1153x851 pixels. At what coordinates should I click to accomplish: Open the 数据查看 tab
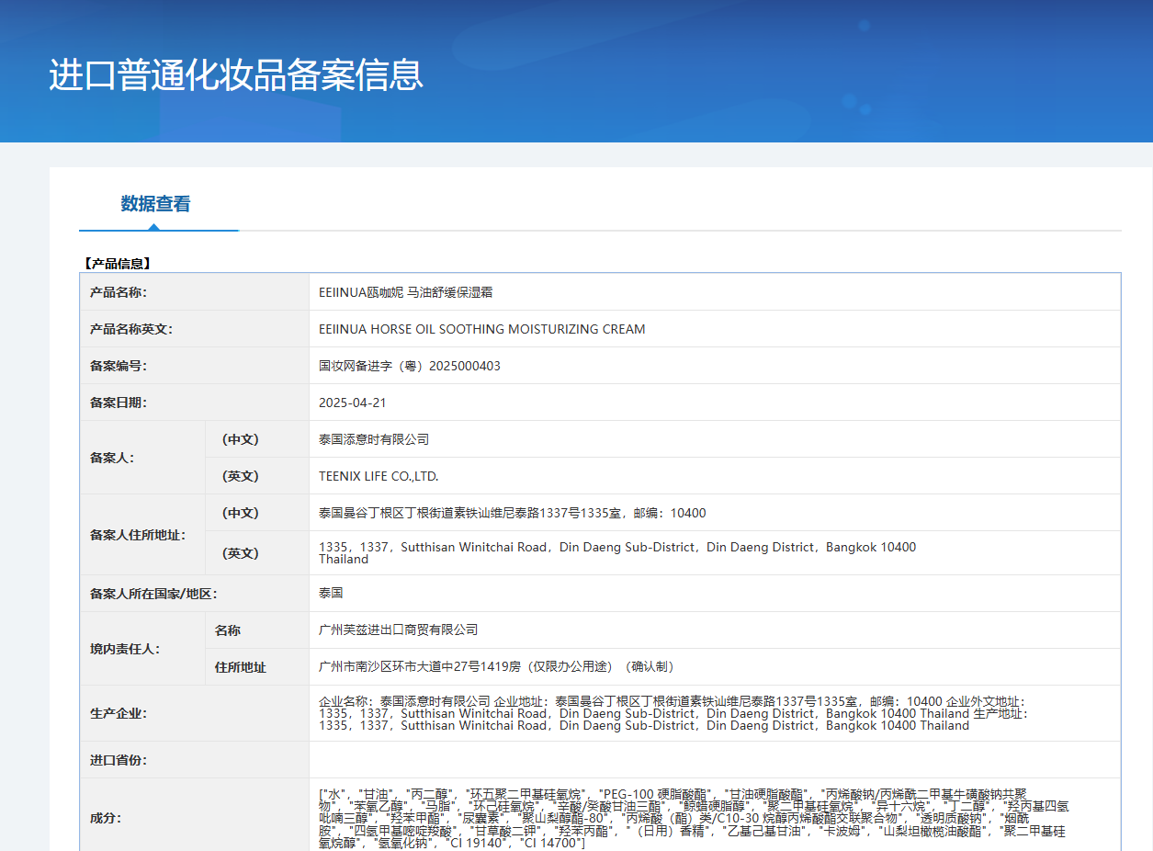155,204
